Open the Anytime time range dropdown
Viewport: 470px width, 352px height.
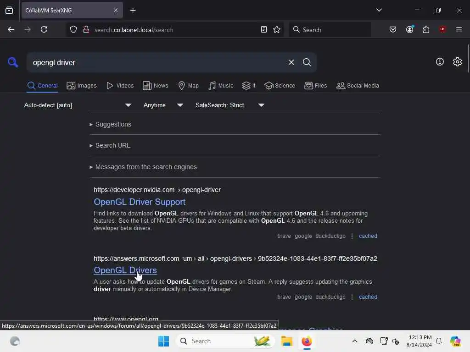tap(163, 105)
